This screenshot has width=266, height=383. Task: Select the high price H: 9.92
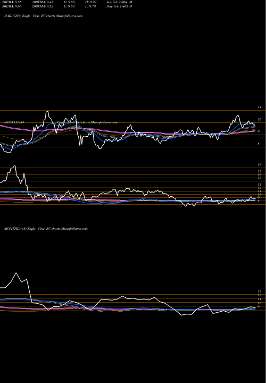coord(92,2)
